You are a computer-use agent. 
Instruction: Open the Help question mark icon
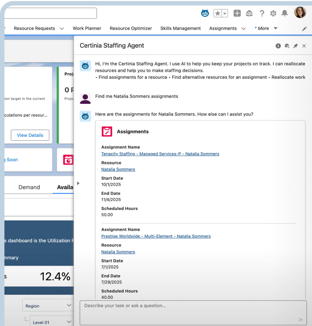click(x=262, y=13)
